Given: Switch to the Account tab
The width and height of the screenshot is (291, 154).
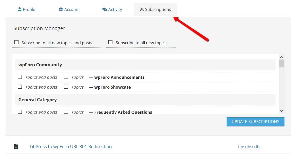Looking at the screenshot, I should tap(72, 9).
